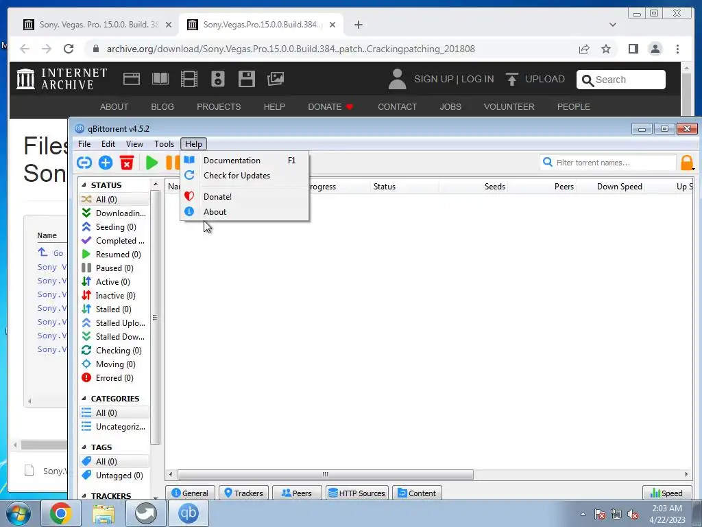The height and width of the screenshot is (527, 702).
Task: Choose Donate! from the Help menu
Action: coord(245,197)
